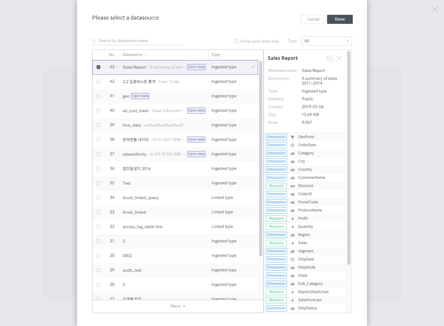Select the 0002 datasource row
The image size is (444, 326).
175,256
